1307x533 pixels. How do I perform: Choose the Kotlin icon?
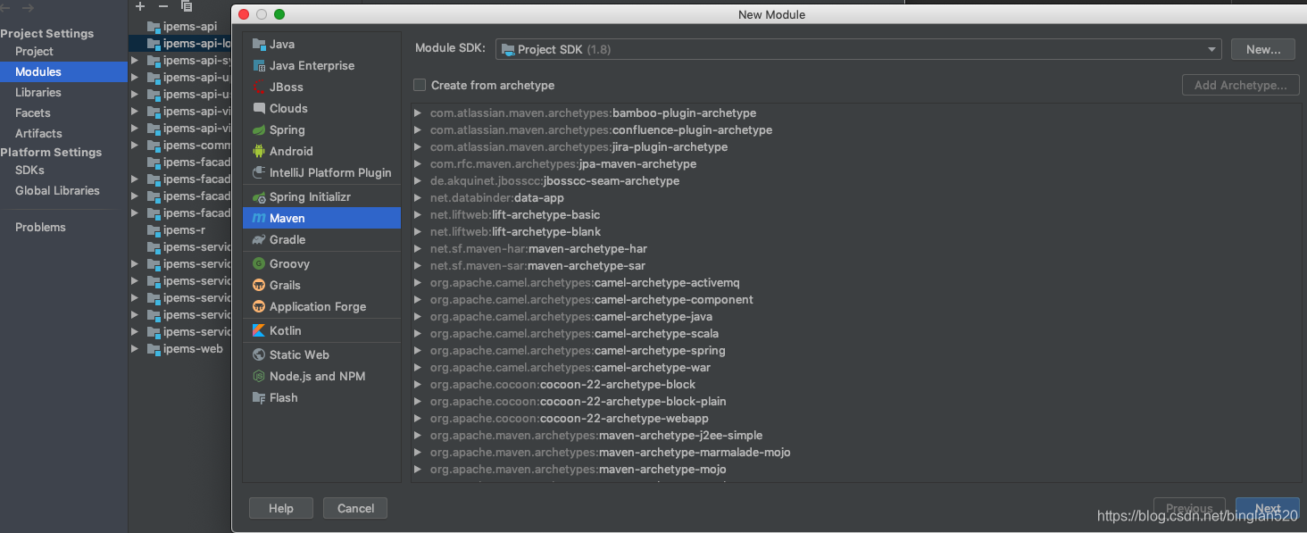(259, 330)
